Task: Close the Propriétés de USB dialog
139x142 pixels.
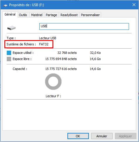Action: [x=134, y=5]
